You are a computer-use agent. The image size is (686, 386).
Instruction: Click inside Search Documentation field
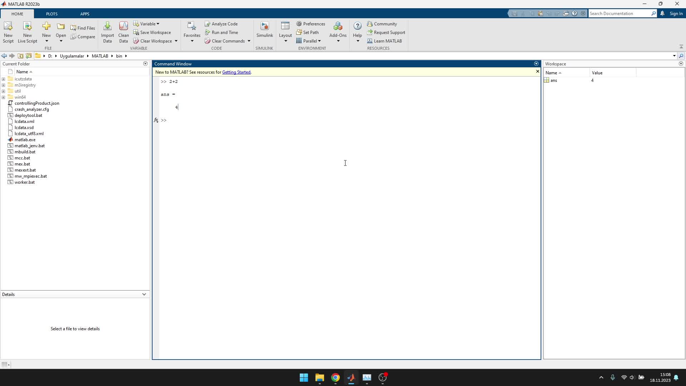(x=620, y=14)
